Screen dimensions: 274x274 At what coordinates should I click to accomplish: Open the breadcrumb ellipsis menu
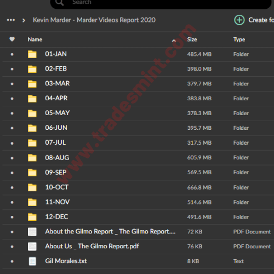coord(11,20)
